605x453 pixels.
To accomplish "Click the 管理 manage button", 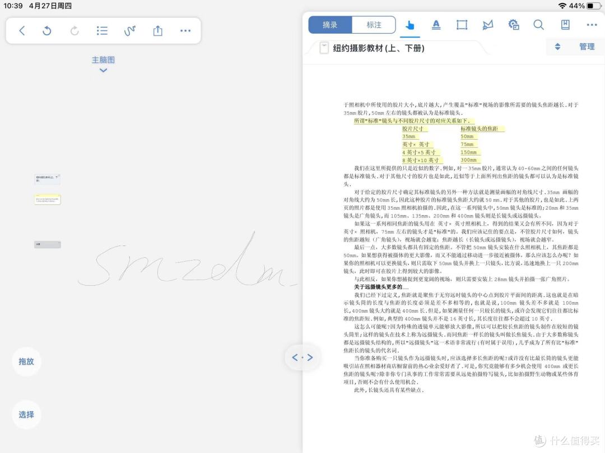I will point(587,47).
